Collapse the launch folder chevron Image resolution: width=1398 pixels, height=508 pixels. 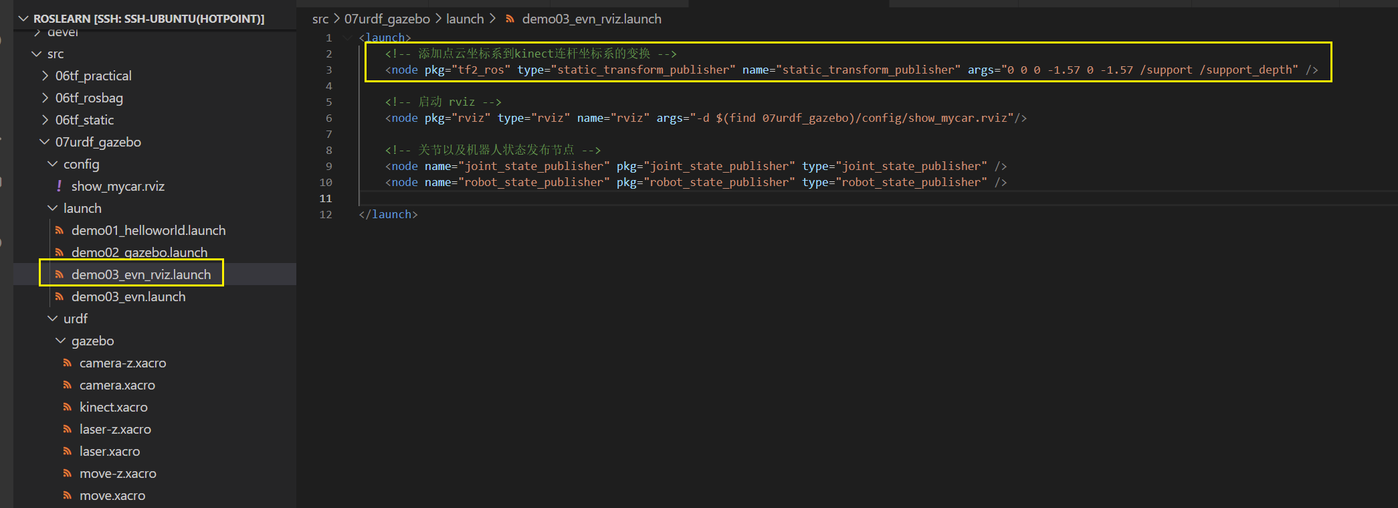(x=53, y=208)
